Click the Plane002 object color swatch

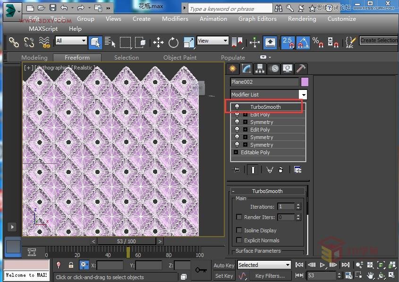[x=305, y=82]
